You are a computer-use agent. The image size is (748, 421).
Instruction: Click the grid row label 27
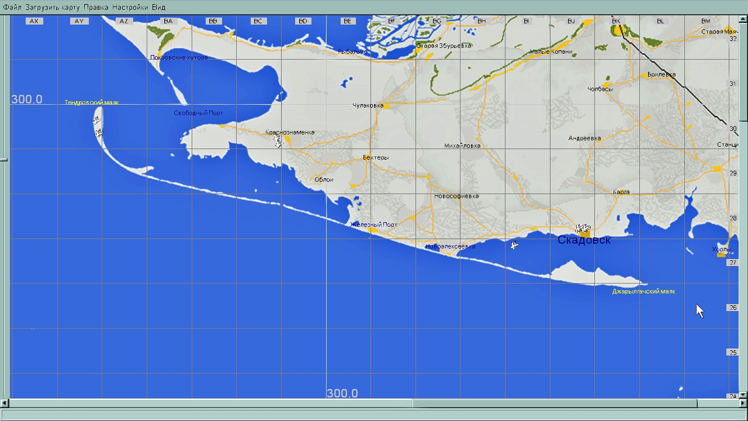733,263
